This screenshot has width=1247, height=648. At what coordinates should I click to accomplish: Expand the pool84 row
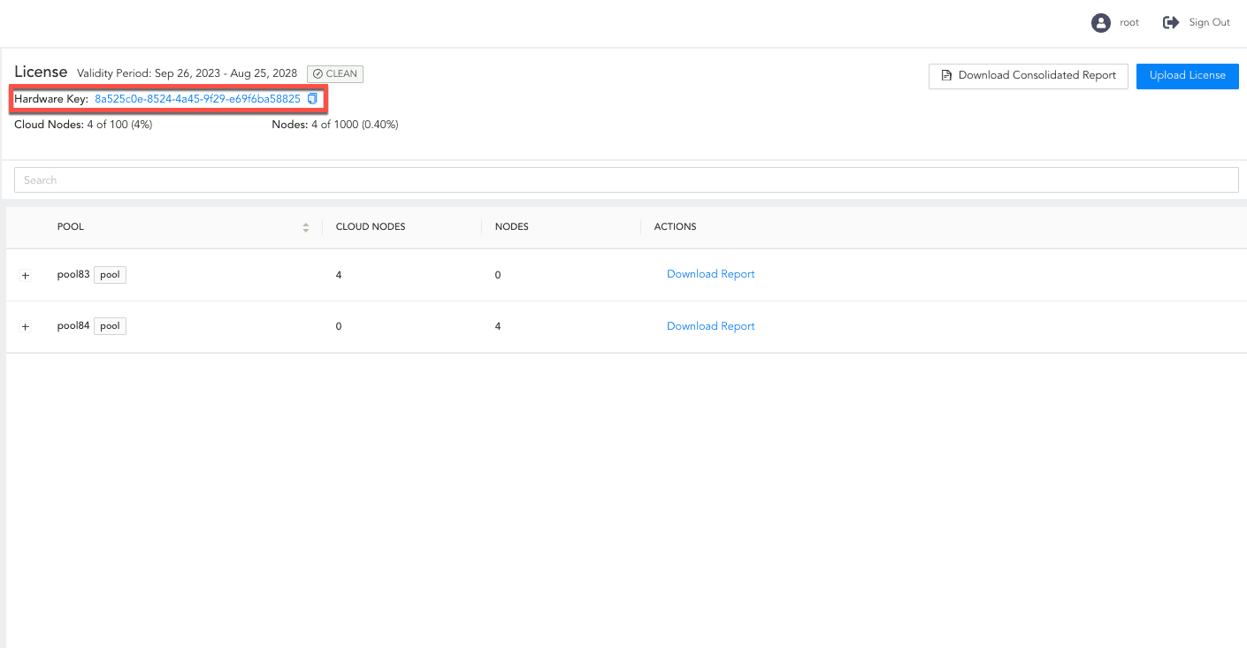click(25, 327)
